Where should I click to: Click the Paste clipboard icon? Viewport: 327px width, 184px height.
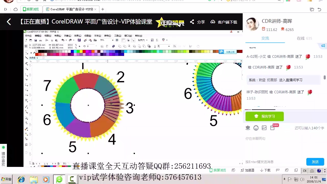pyautogui.click(x=56, y=40)
